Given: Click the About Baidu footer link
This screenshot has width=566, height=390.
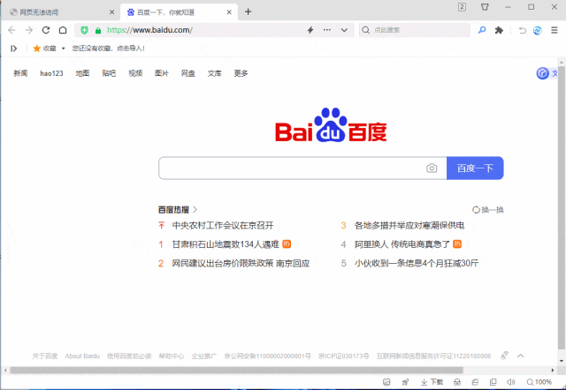Looking at the screenshot, I should click(x=82, y=356).
